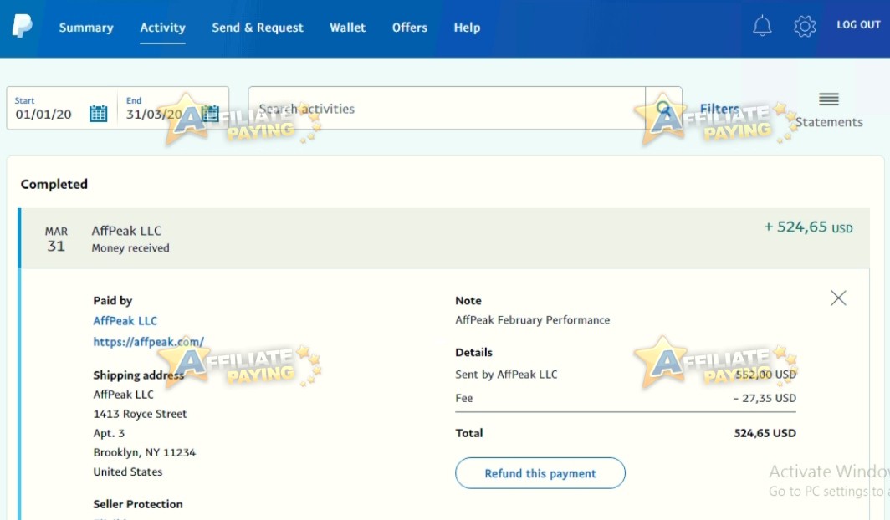Select the 'AffPeak February Performance' note text
890x520 pixels.
532,320
